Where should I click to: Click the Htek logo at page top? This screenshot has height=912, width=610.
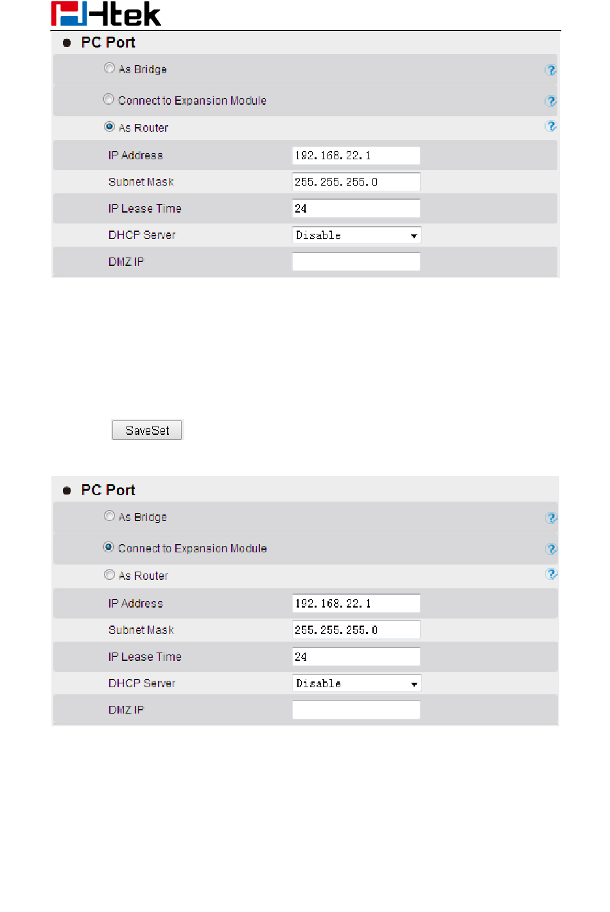(x=106, y=14)
